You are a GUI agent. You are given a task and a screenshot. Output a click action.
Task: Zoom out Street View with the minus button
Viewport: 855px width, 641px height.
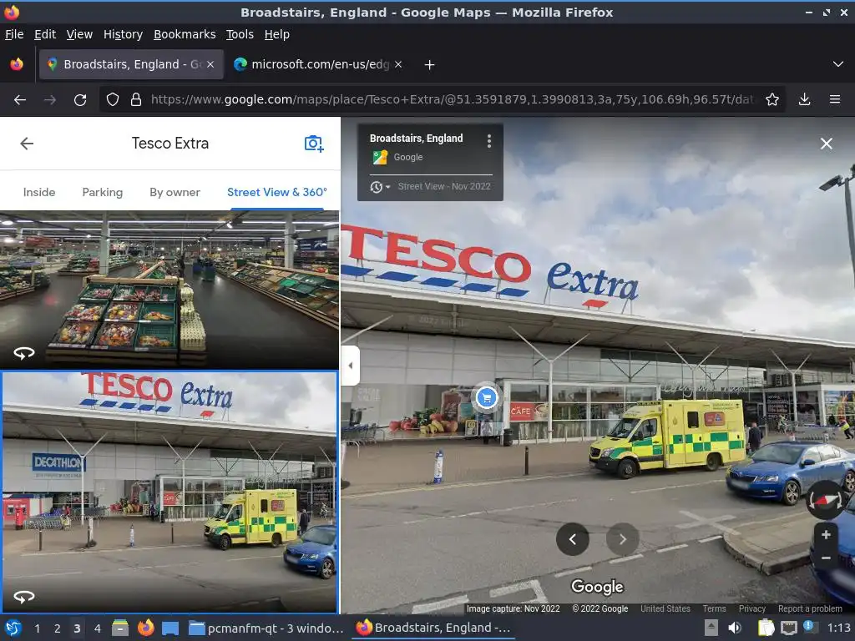point(826,558)
